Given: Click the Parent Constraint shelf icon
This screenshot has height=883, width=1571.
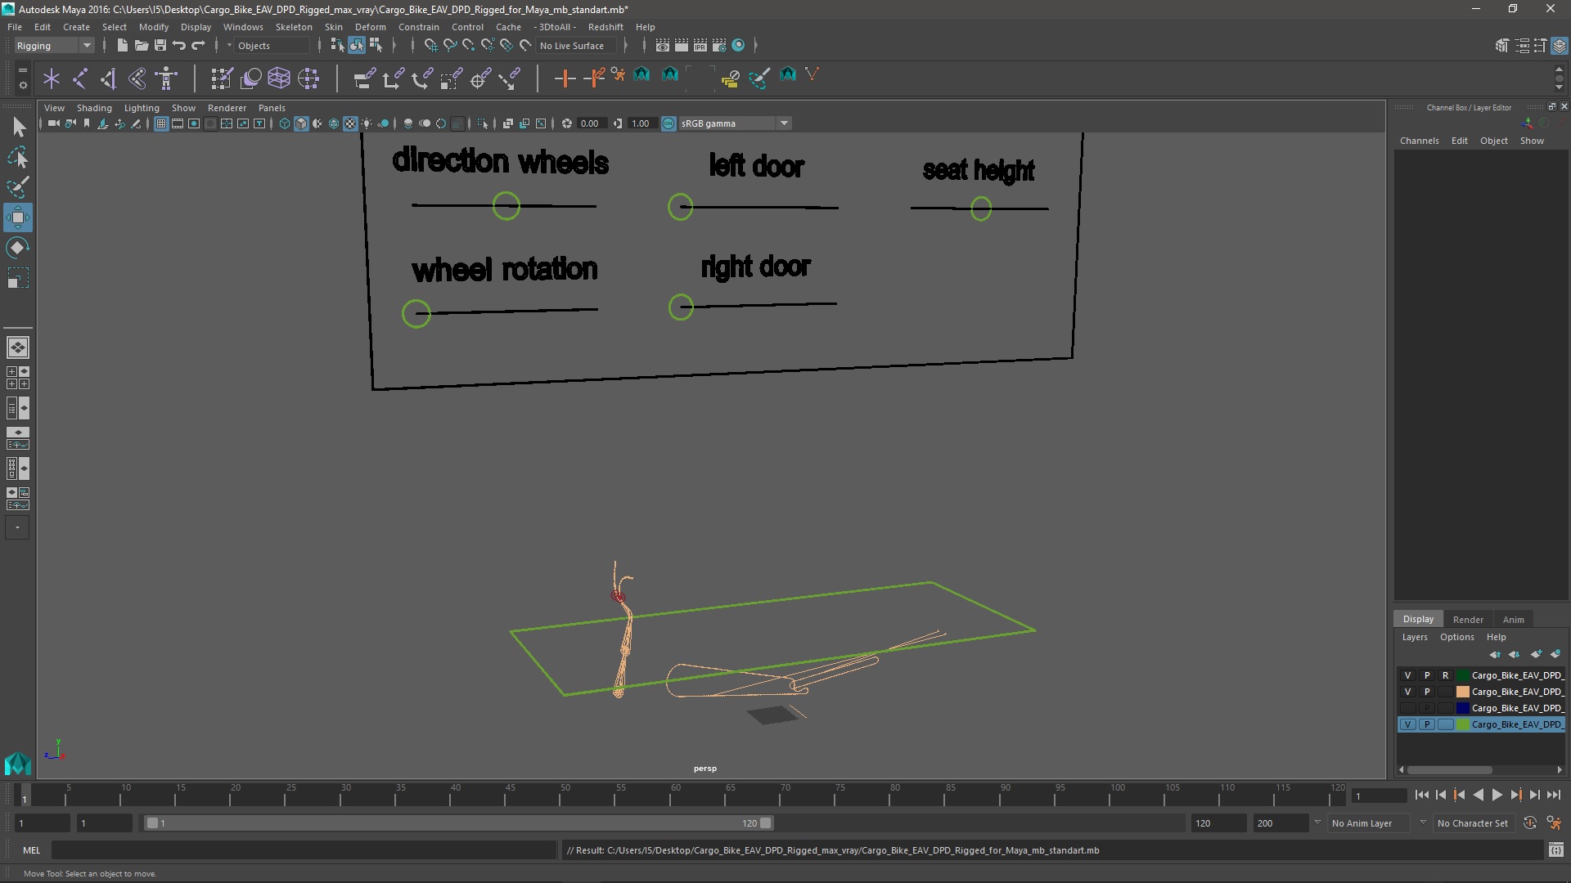Looking at the screenshot, I should tap(365, 78).
